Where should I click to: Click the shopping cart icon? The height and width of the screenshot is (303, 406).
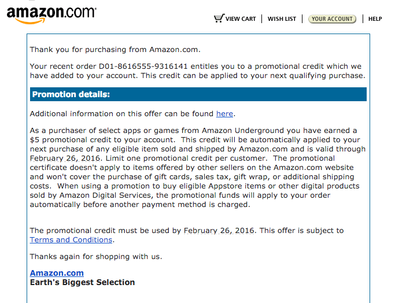click(218, 19)
